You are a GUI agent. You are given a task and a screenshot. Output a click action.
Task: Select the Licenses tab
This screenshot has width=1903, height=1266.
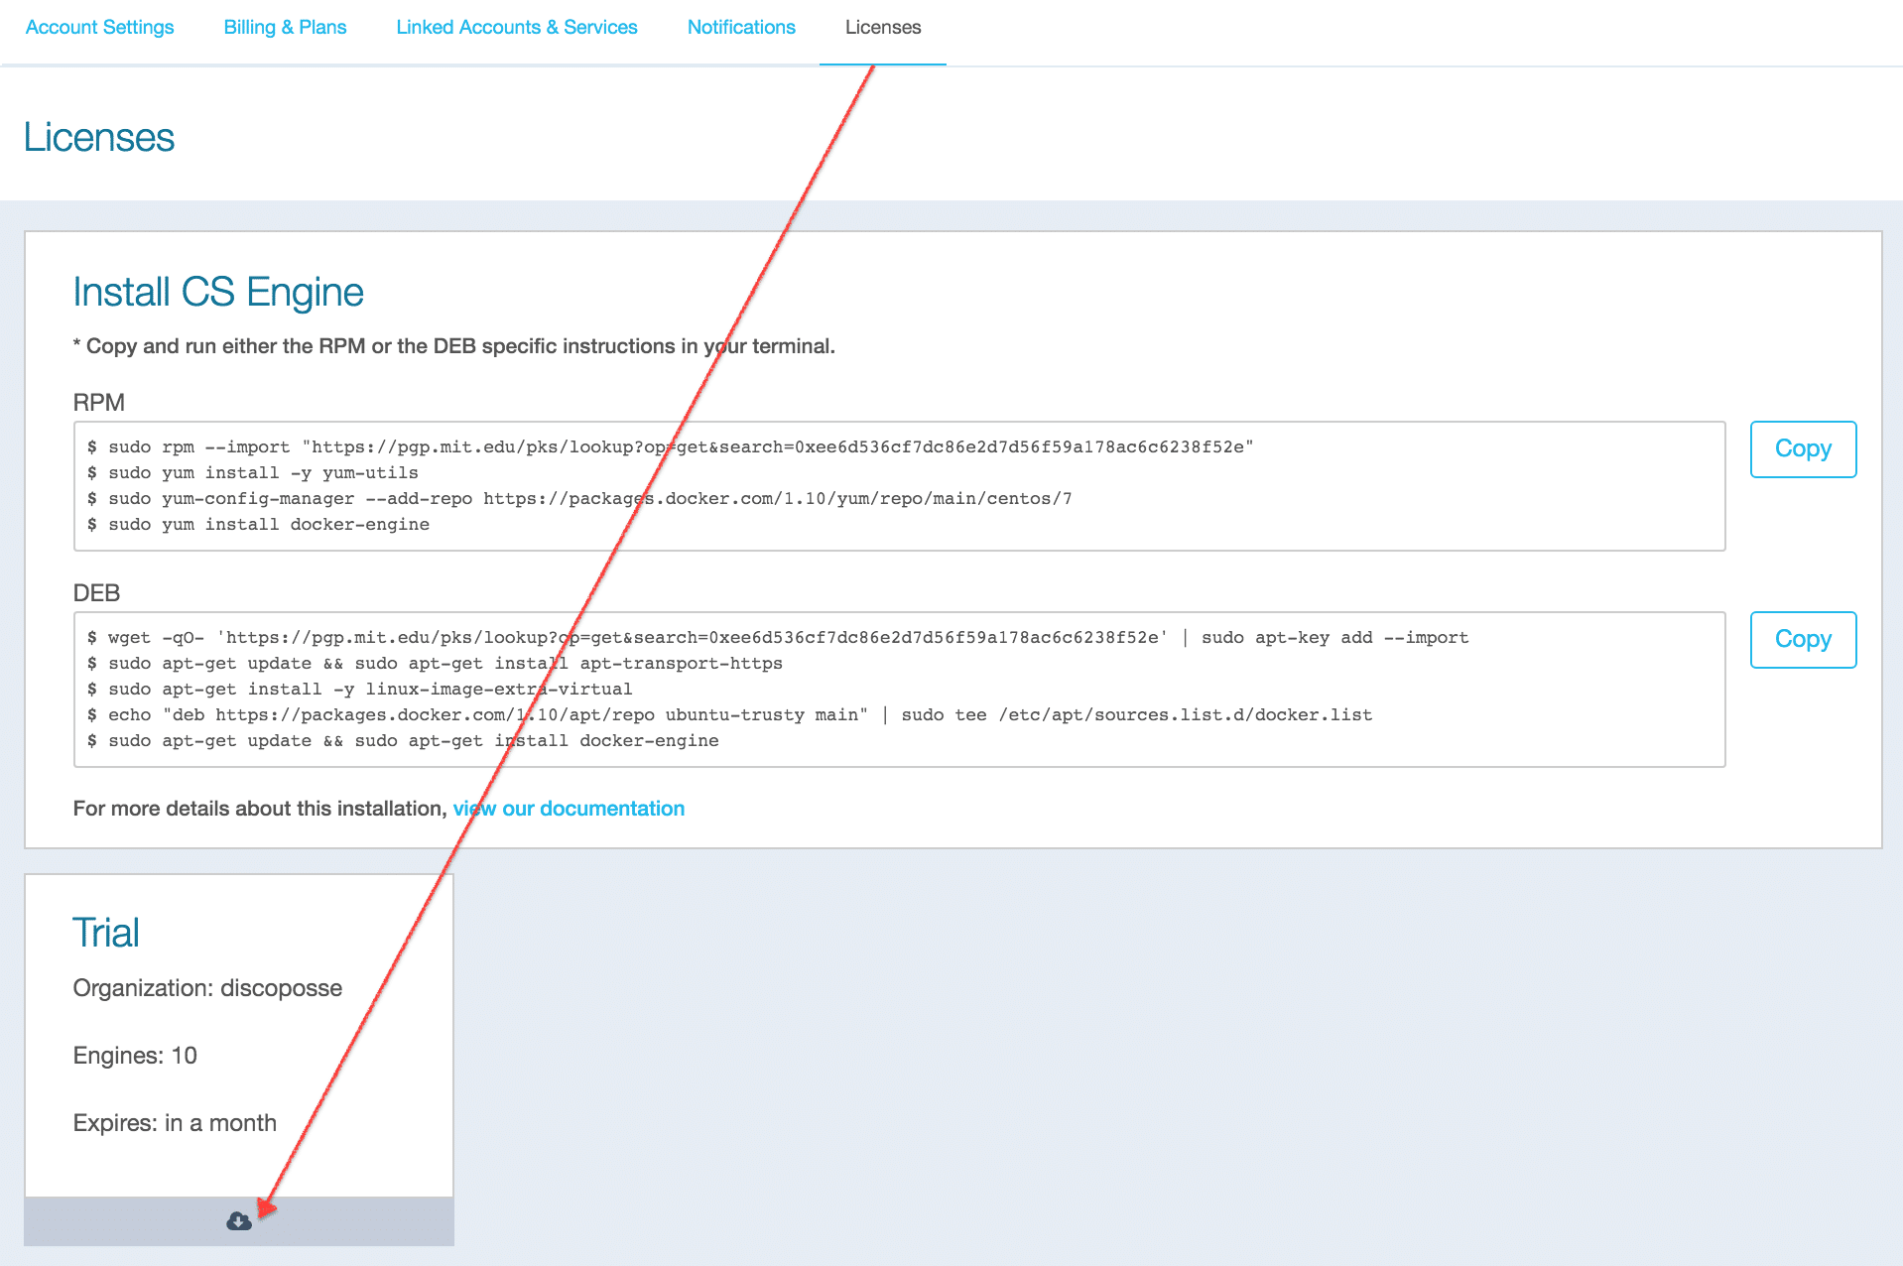click(882, 28)
